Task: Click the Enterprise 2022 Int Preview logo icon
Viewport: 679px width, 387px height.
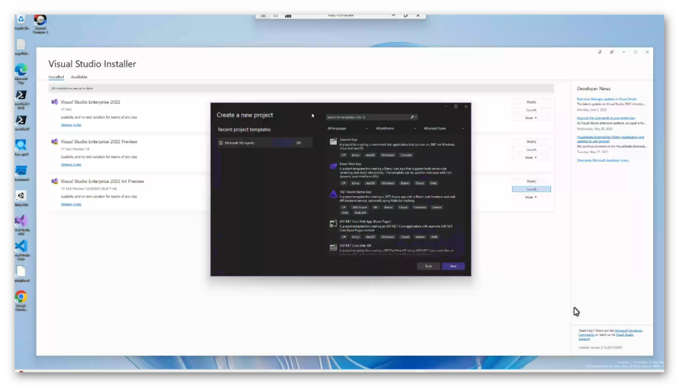Action: coord(54,182)
